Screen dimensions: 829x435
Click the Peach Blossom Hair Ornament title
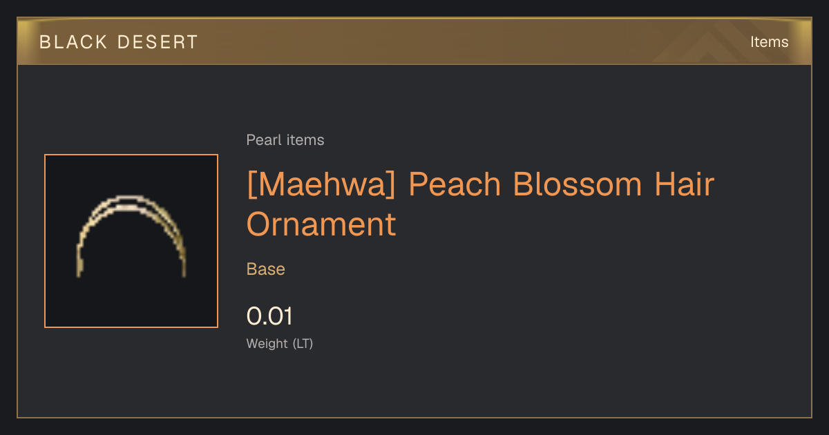point(480,204)
